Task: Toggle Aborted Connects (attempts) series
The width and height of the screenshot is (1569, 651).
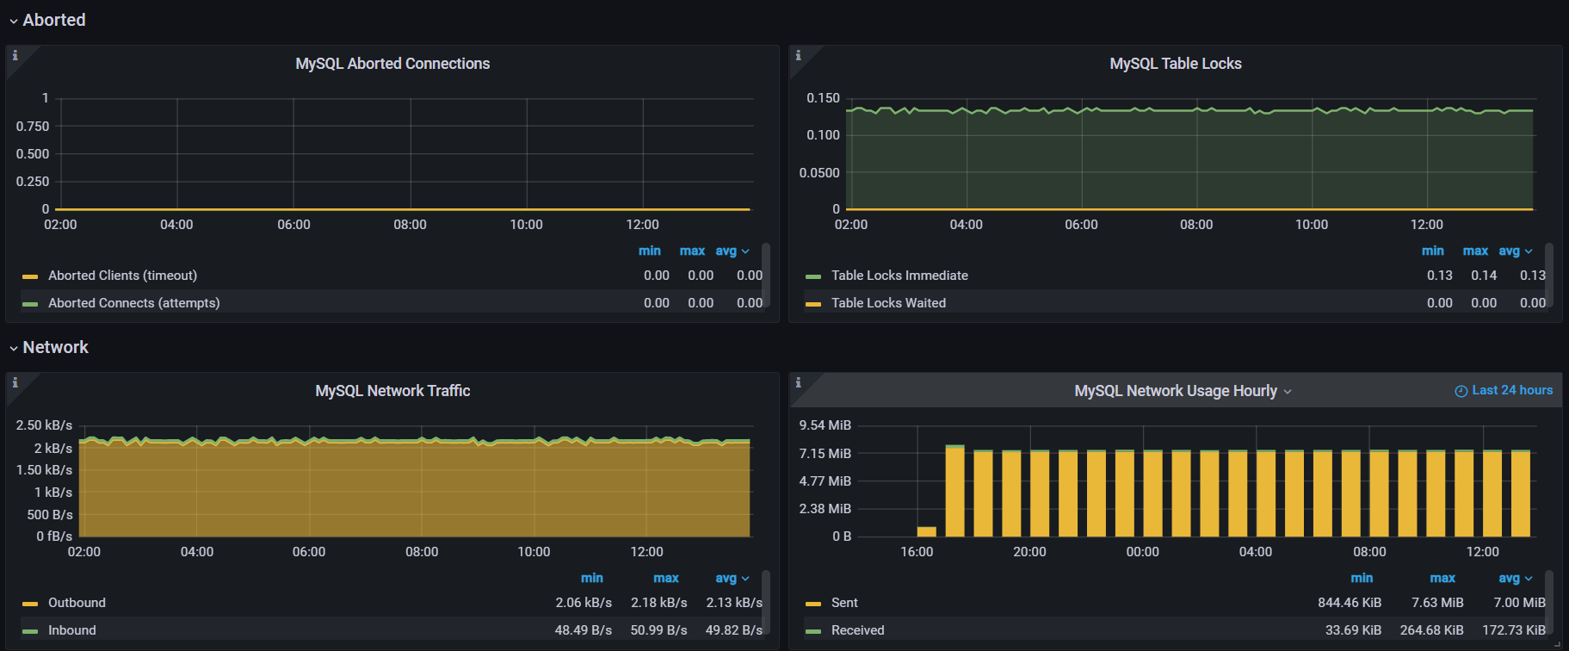Action: 134,303
